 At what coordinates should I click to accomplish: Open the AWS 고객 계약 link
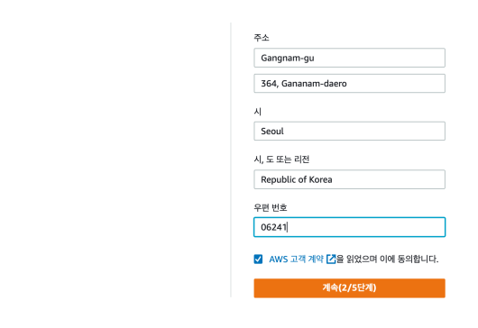(296, 260)
